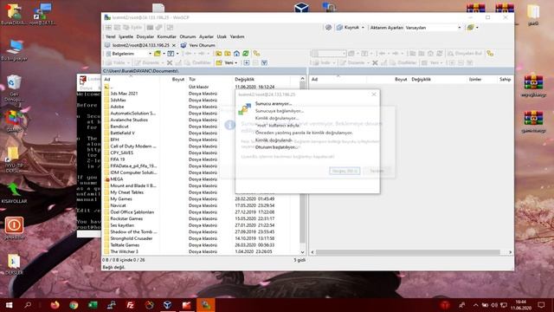Expand the green icon dropdown arrow at toolbar right
Screen dimensions: 554x312
(477, 27)
